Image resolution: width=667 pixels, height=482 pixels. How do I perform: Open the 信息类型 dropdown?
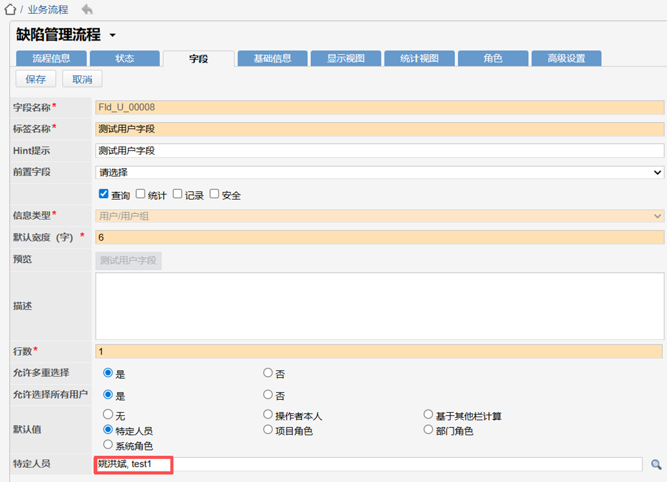coord(380,216)
